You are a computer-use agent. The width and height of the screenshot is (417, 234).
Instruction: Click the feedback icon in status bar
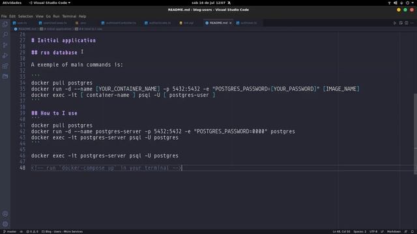tap(406, 231)
